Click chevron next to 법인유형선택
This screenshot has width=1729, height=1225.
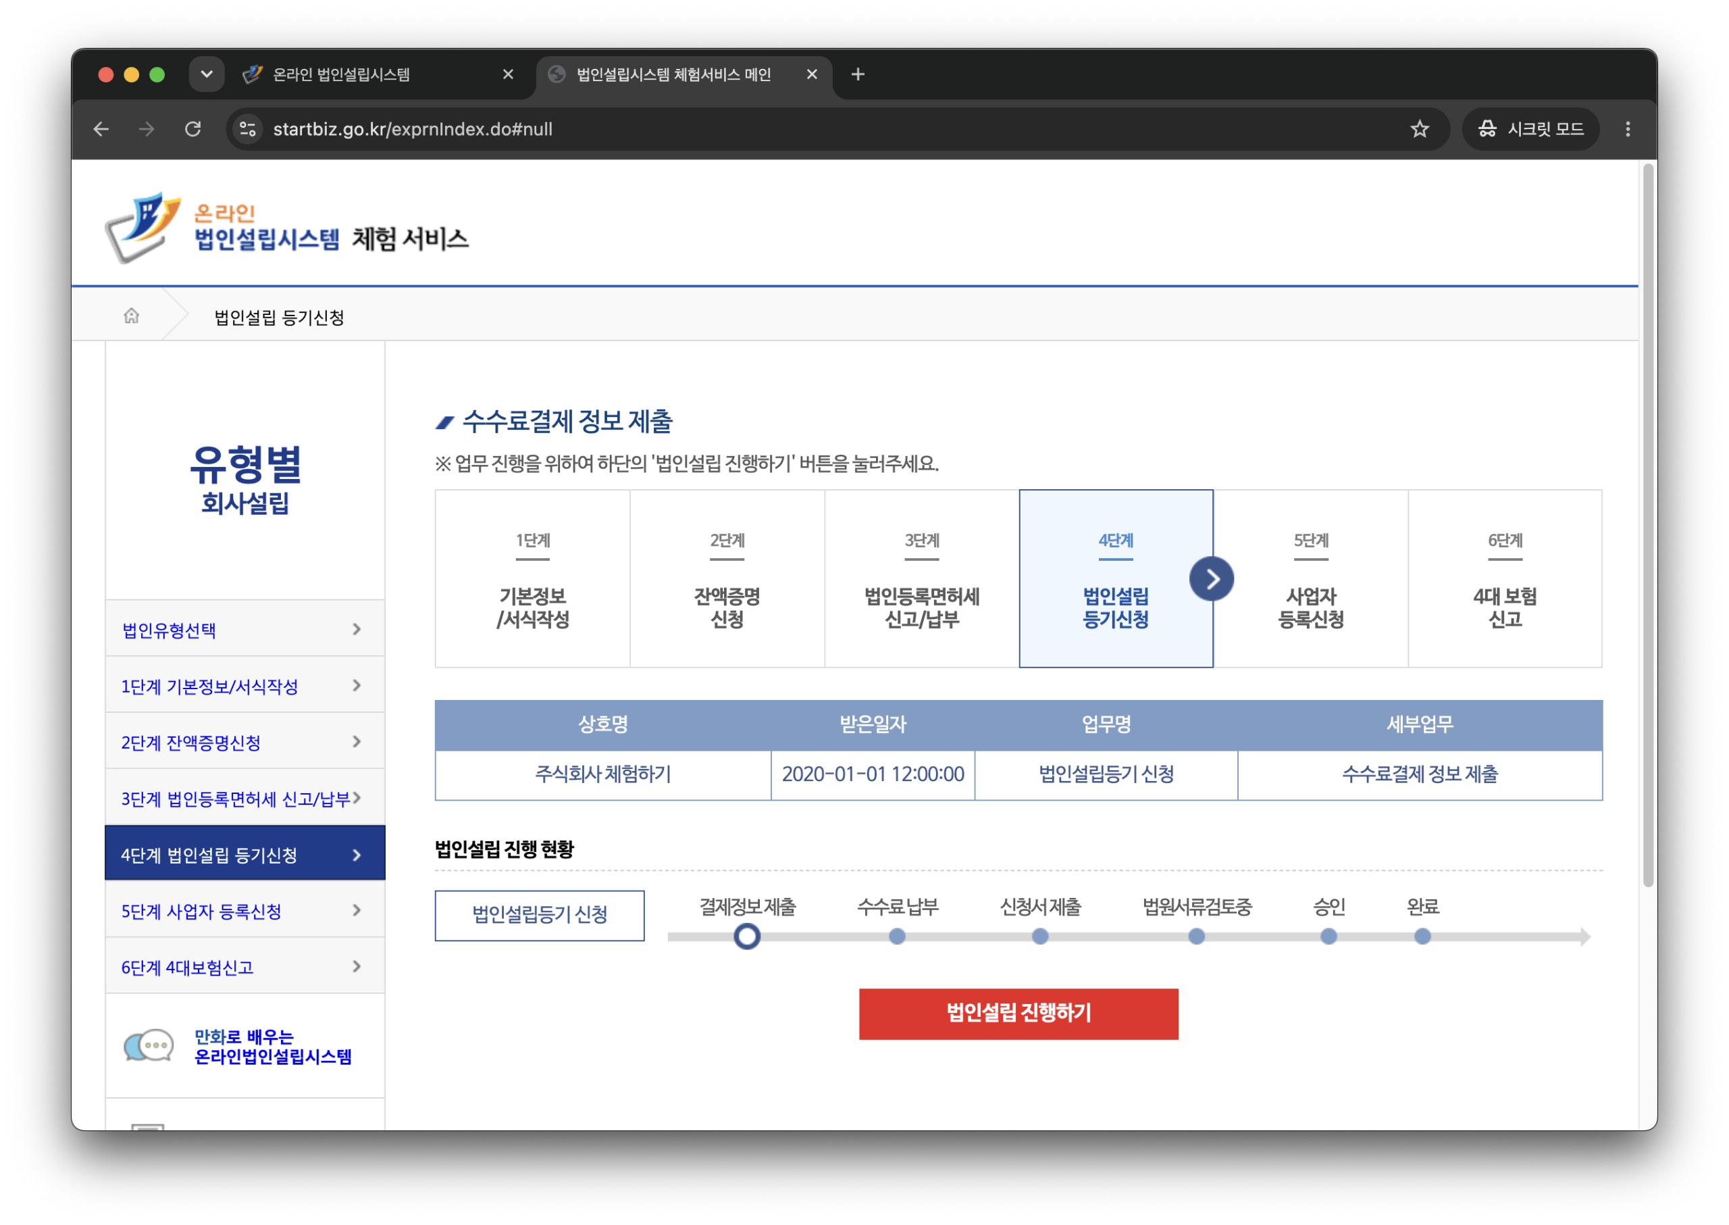point(357,629)
